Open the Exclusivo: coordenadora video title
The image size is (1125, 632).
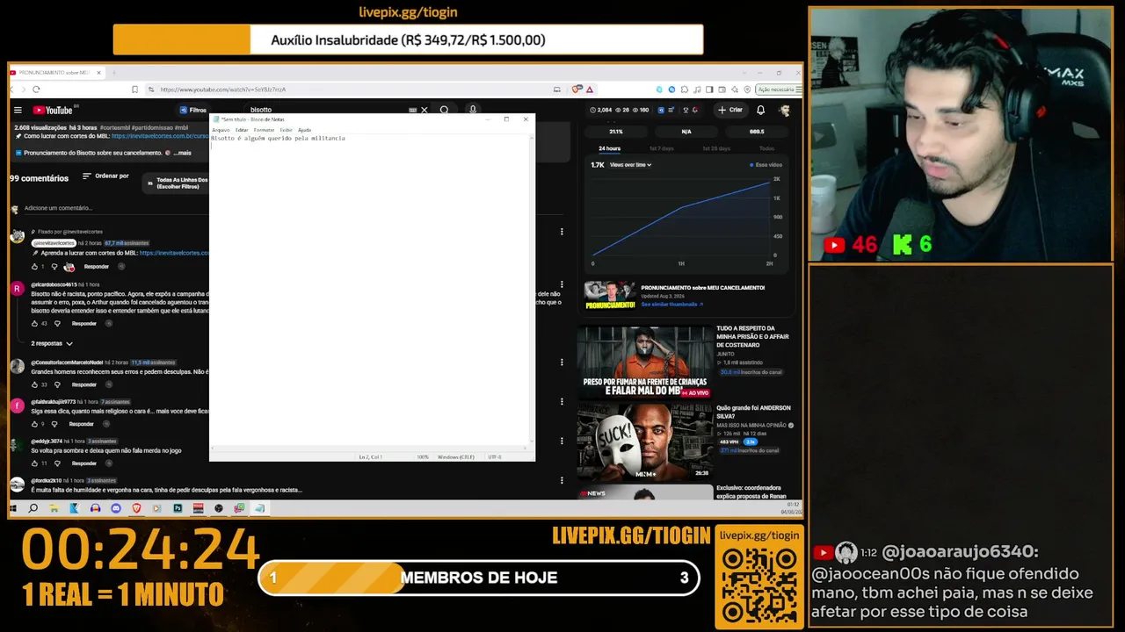(753, 492)
